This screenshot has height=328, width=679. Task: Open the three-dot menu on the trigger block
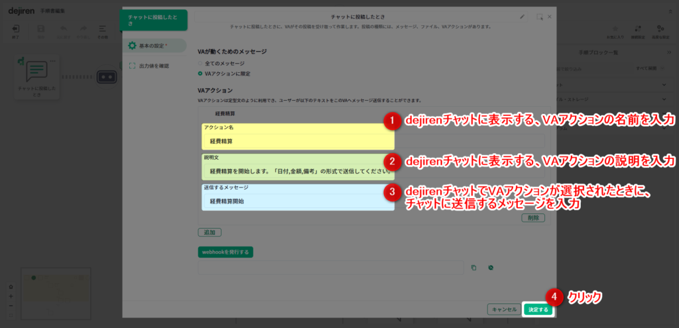(x=53, y=60)
